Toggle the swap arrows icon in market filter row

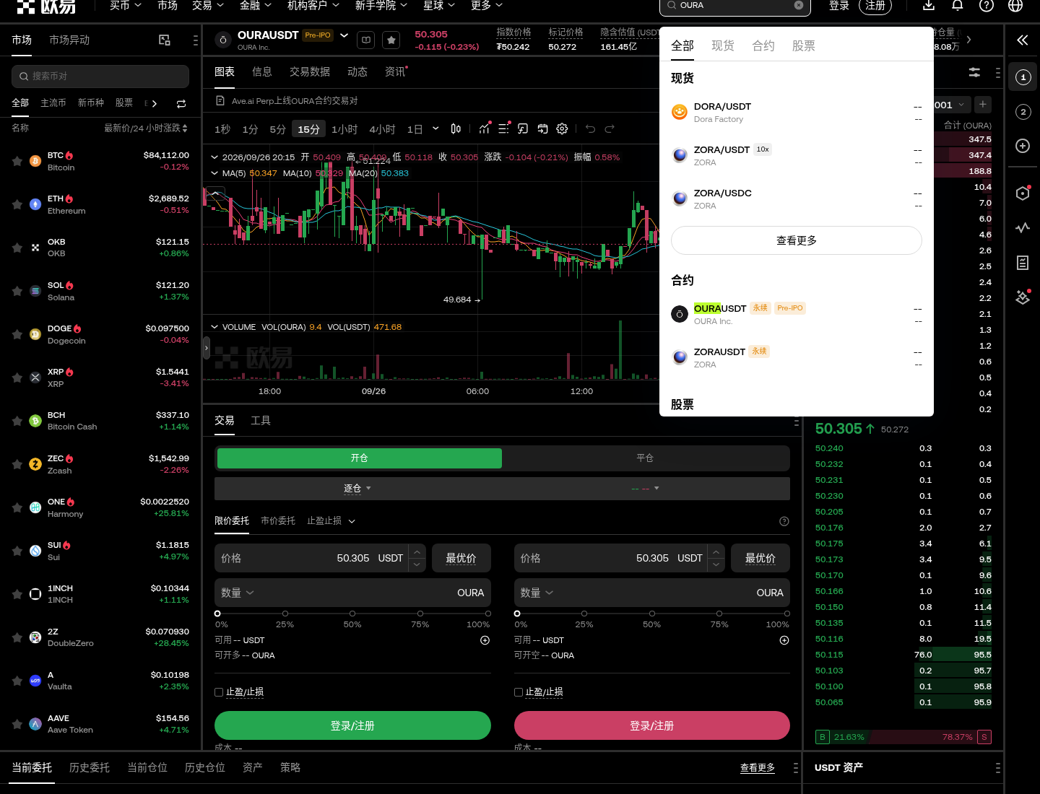pos(181,104)
